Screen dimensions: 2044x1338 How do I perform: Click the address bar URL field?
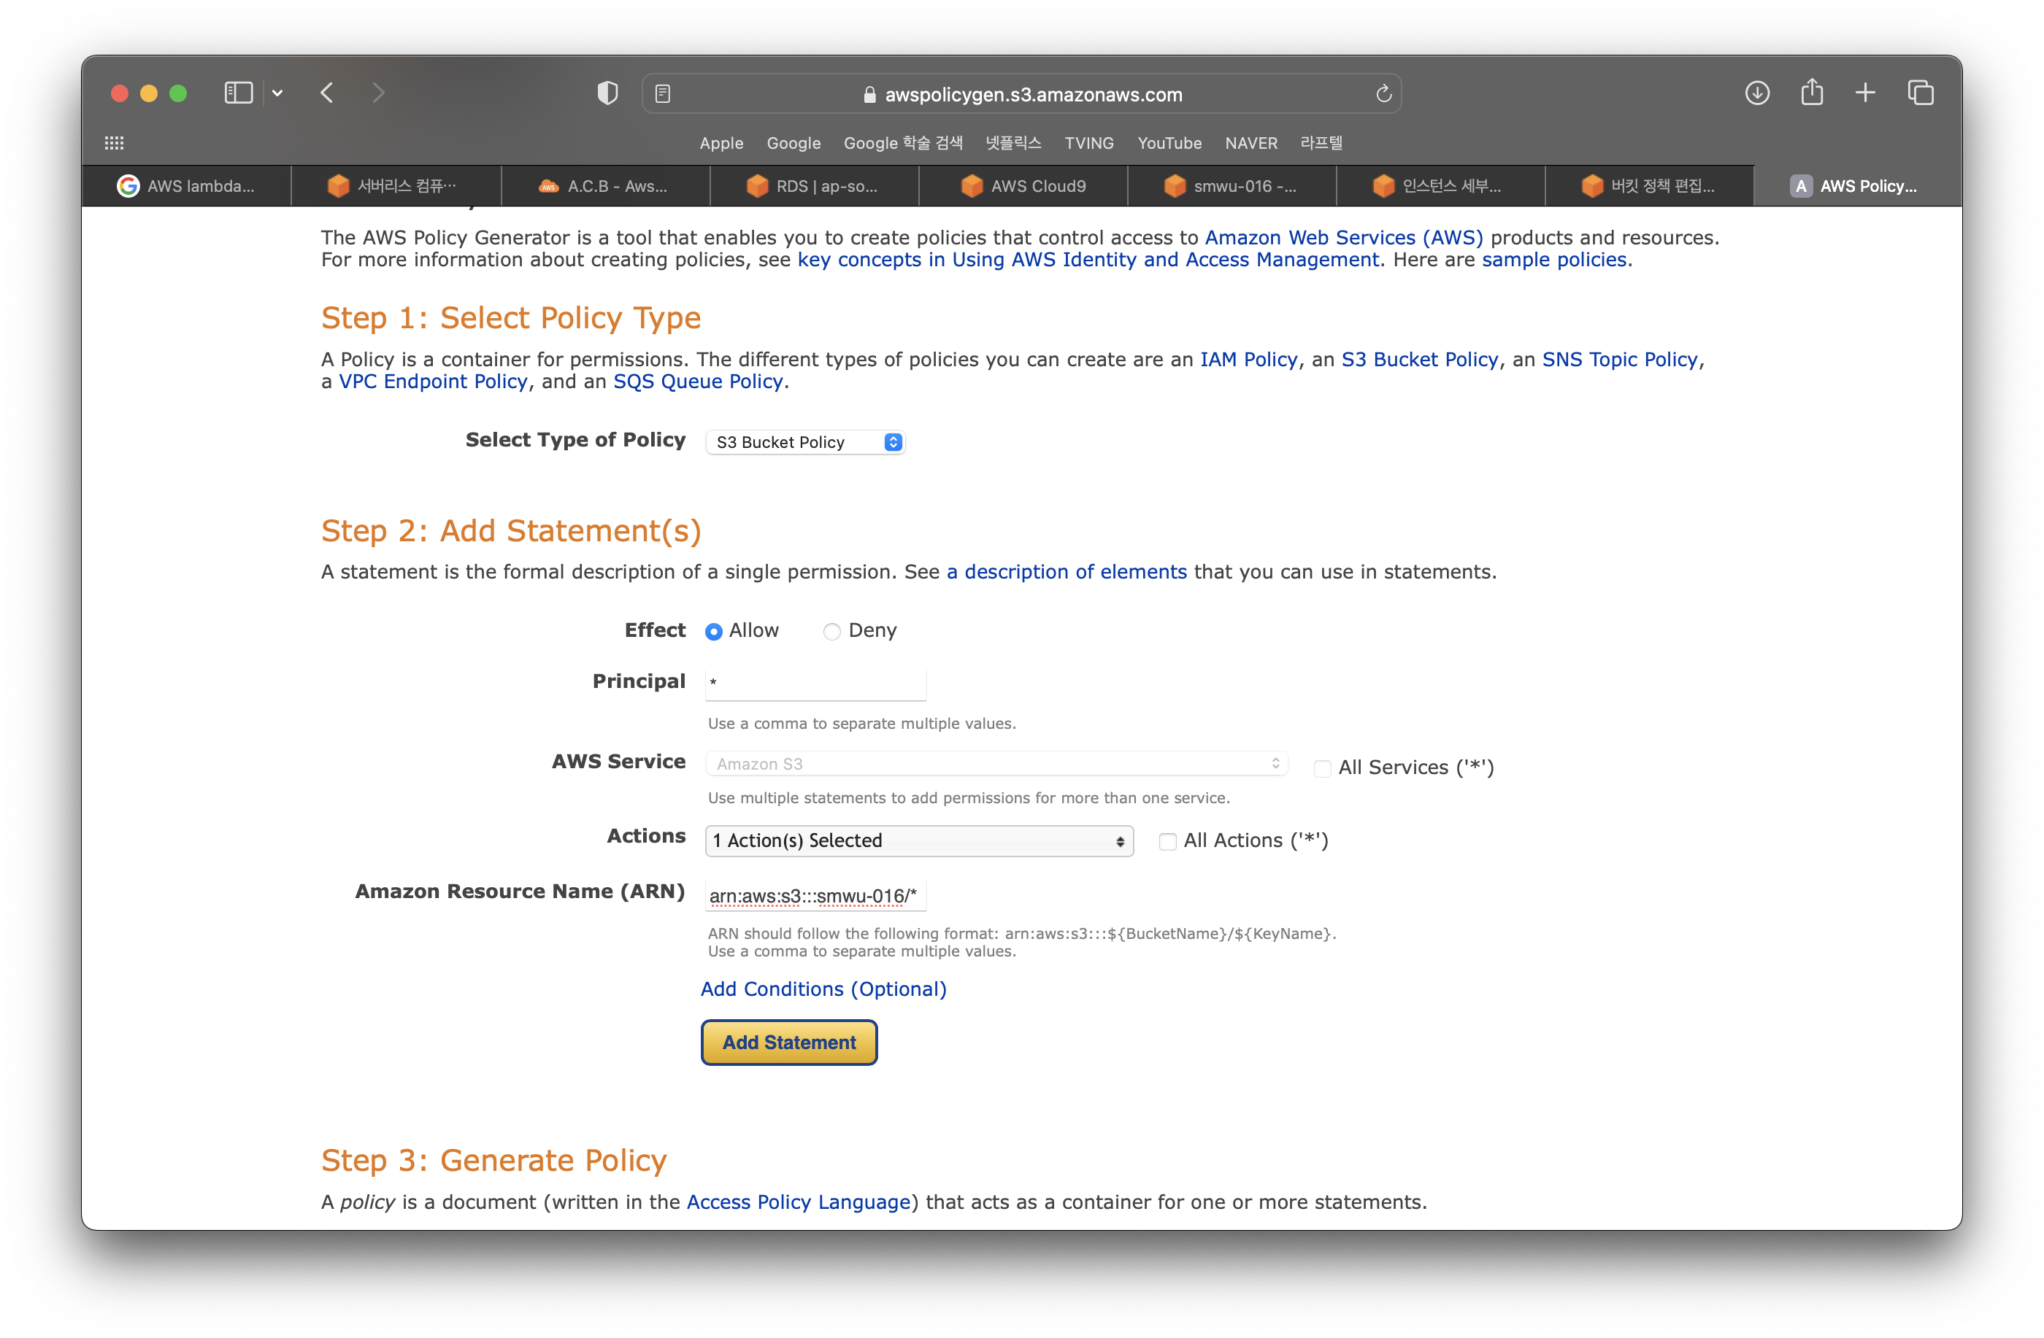point(1022,93)
